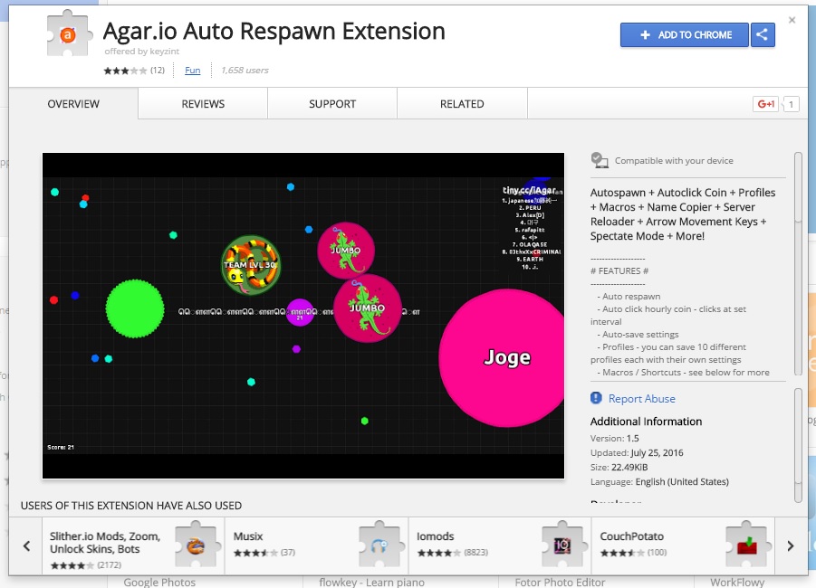Click the 'Additional Information' heading
This screenshot has height=588, width=816.
(646, 422)
